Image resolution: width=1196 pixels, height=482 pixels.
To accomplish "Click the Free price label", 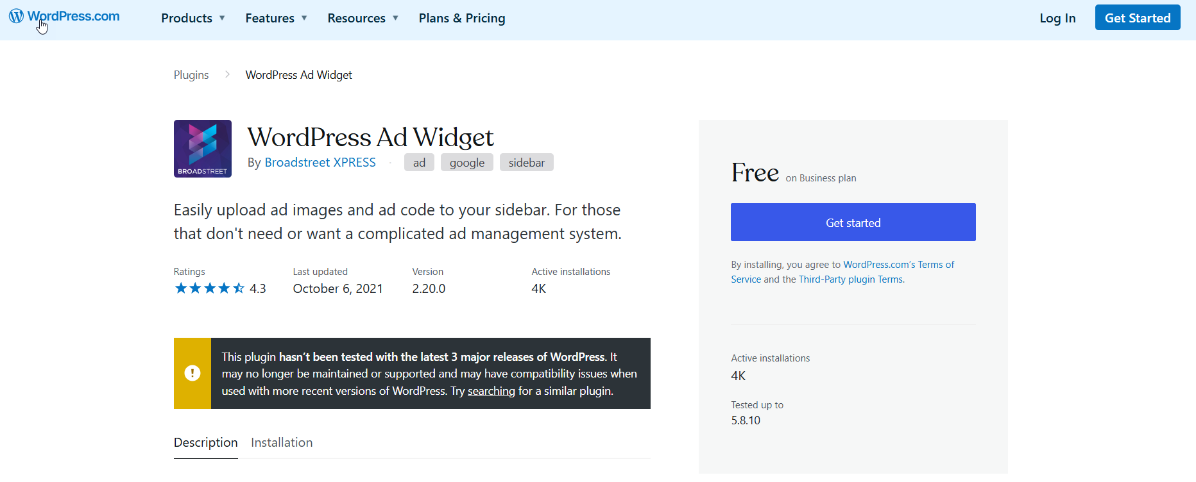I will tap(755, 172).
